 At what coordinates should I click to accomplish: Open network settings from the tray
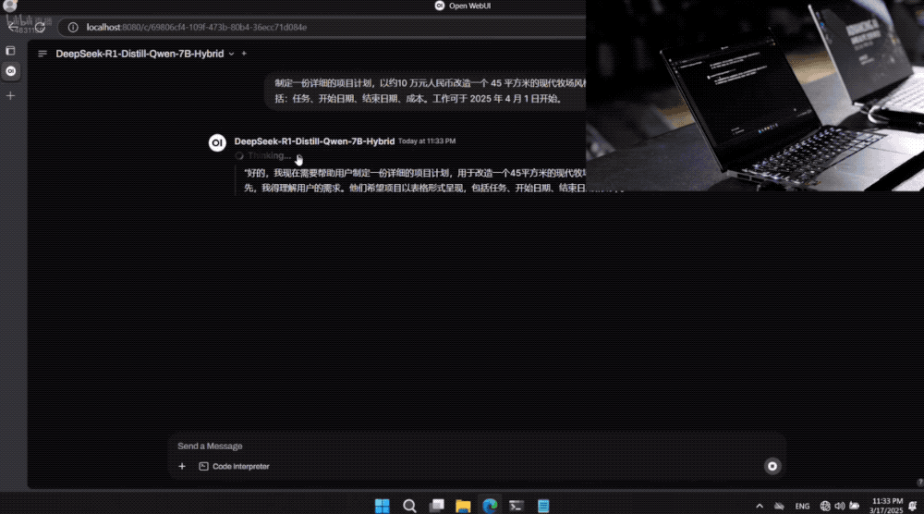(825, 506)
